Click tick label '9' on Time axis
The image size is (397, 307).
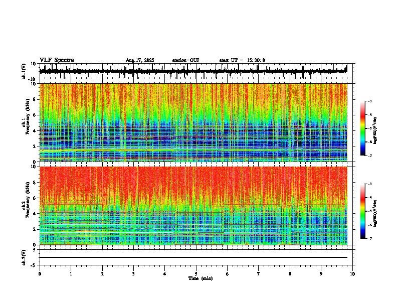click(x=321, y=274)
